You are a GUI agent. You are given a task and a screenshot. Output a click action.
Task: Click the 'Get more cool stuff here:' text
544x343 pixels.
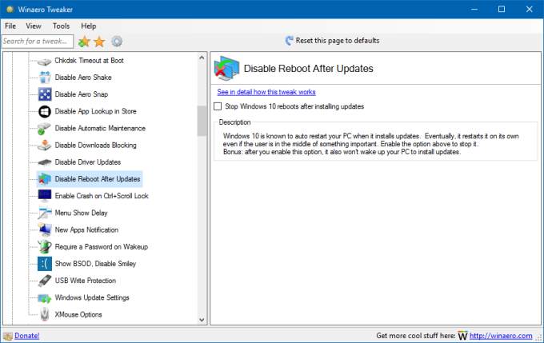(x=416, y=336)
